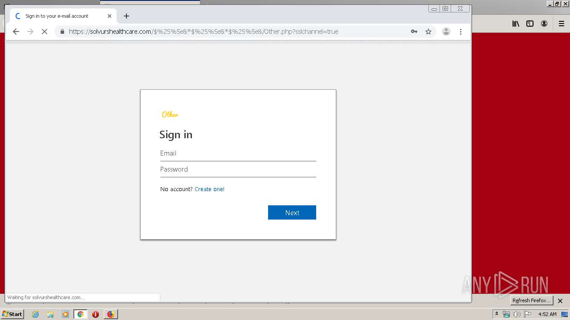The width and height of the screenshot is (570, 320).
Task: Minimize the Chrome window
Action: pos(434,8)
